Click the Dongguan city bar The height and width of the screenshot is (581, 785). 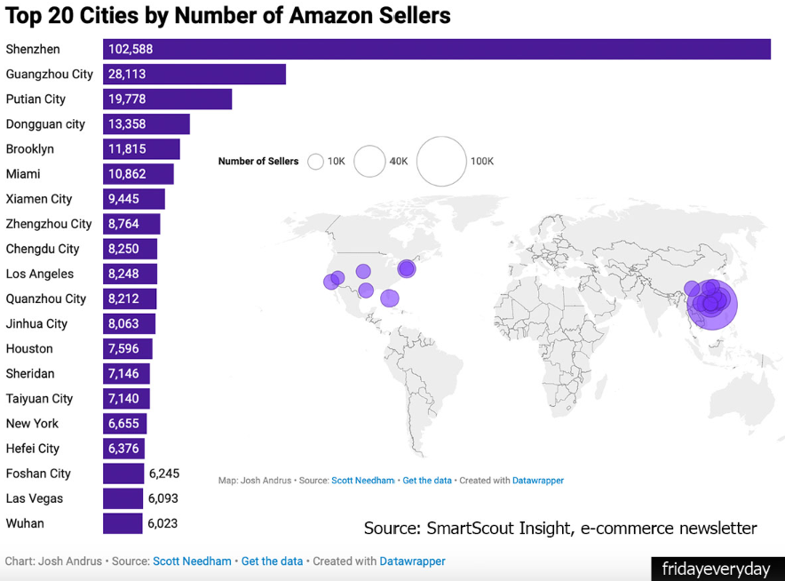coord(147,124)
